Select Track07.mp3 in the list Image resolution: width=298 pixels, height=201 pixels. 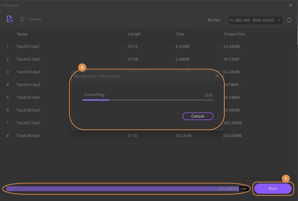click(x=28, y=123)
